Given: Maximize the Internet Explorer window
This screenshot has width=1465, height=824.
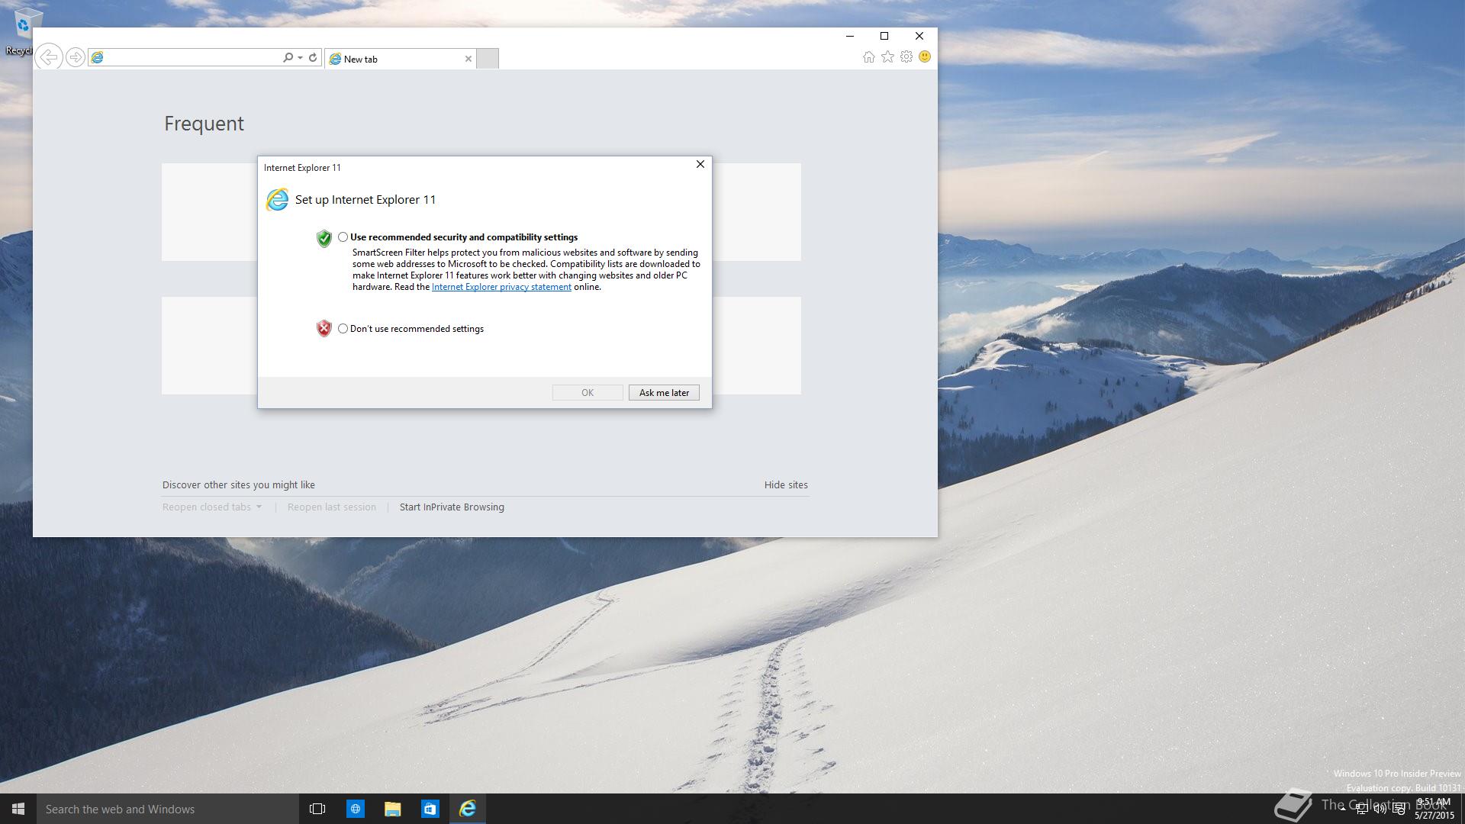Looking at the screenshot, I should tap(884, 36).
